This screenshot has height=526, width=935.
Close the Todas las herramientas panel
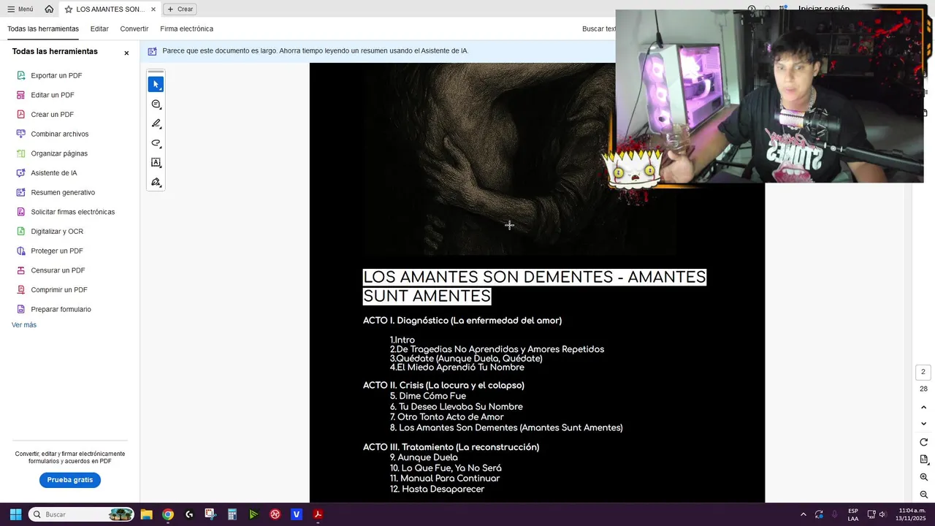click(126, 53)
